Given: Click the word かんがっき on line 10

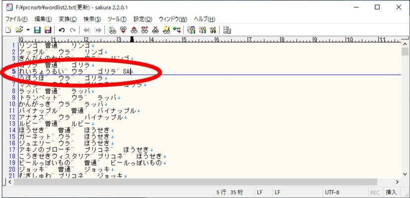Looking at the screenshot, I should click(35, 104).
